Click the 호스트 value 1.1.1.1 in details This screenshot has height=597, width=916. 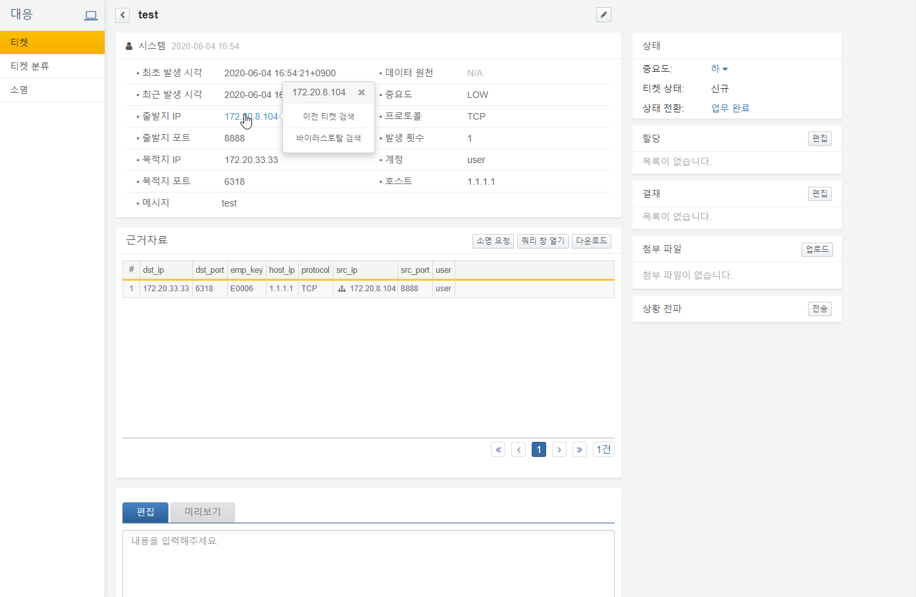481,181
